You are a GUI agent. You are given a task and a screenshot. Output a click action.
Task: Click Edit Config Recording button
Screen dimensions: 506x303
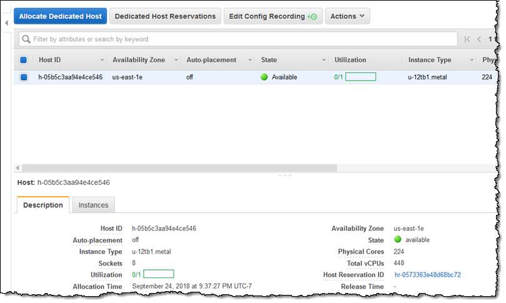tap(273, 16)
